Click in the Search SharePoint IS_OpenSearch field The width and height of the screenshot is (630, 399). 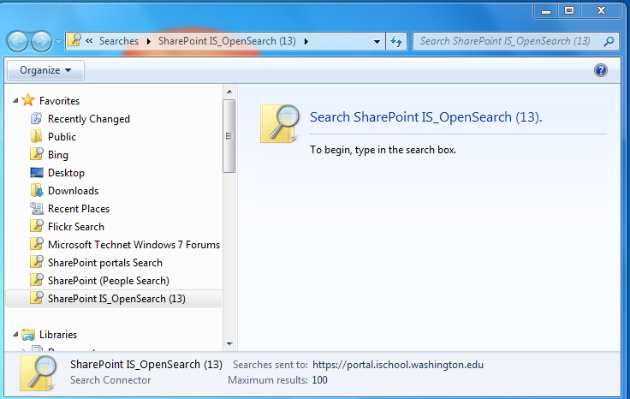click(x=505, y=41)
